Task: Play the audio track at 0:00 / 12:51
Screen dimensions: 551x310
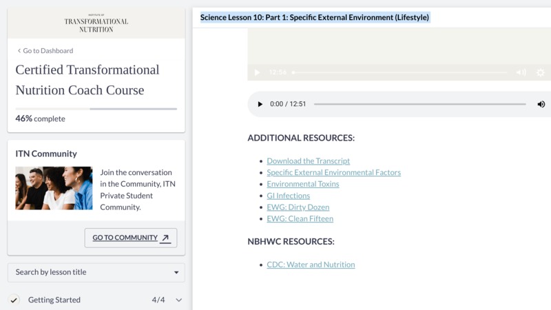Action: 260,104
